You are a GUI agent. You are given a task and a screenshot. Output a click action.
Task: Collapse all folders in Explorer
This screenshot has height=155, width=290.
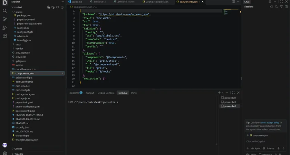(x=62, y=7)
